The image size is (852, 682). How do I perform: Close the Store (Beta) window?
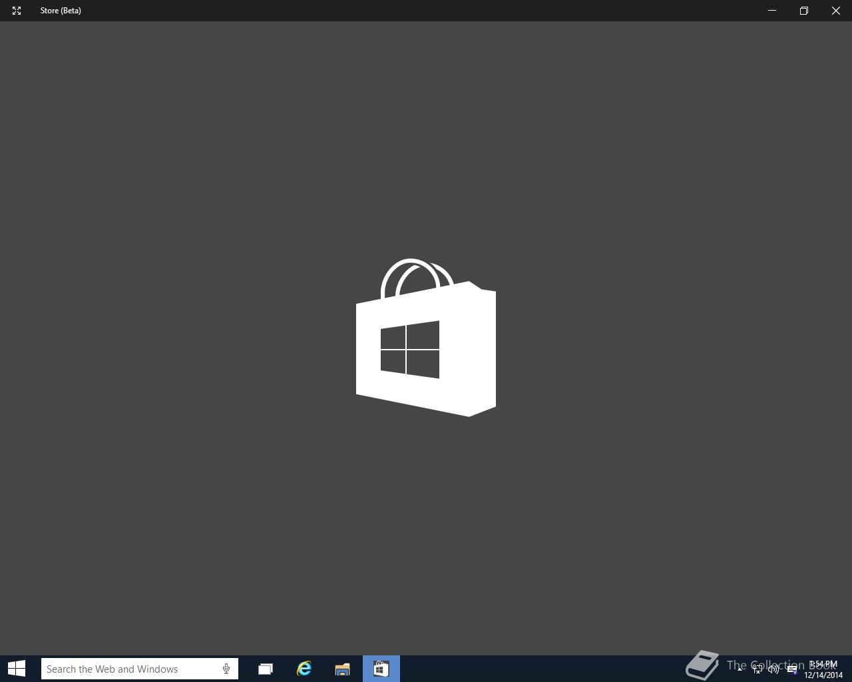point(836,11)
